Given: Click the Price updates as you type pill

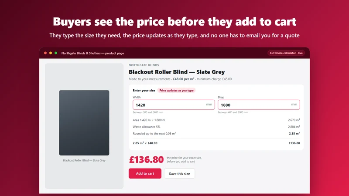Looking at the screenshot, I should tap(176, 91).
